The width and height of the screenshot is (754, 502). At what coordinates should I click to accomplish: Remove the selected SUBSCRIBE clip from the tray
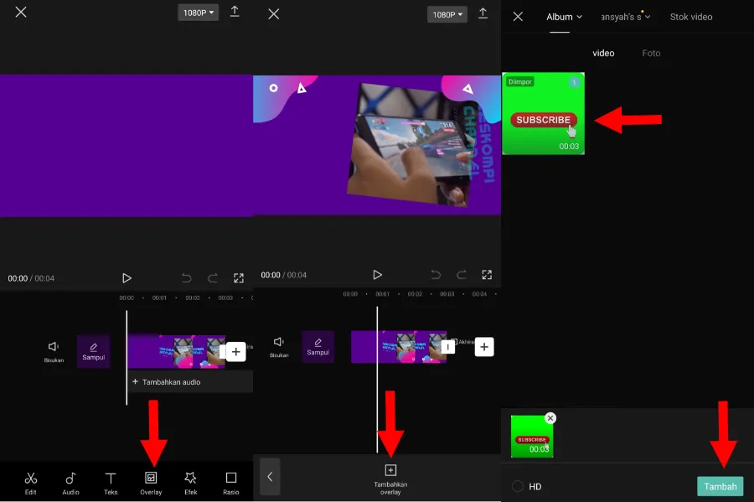pos(550,418)
